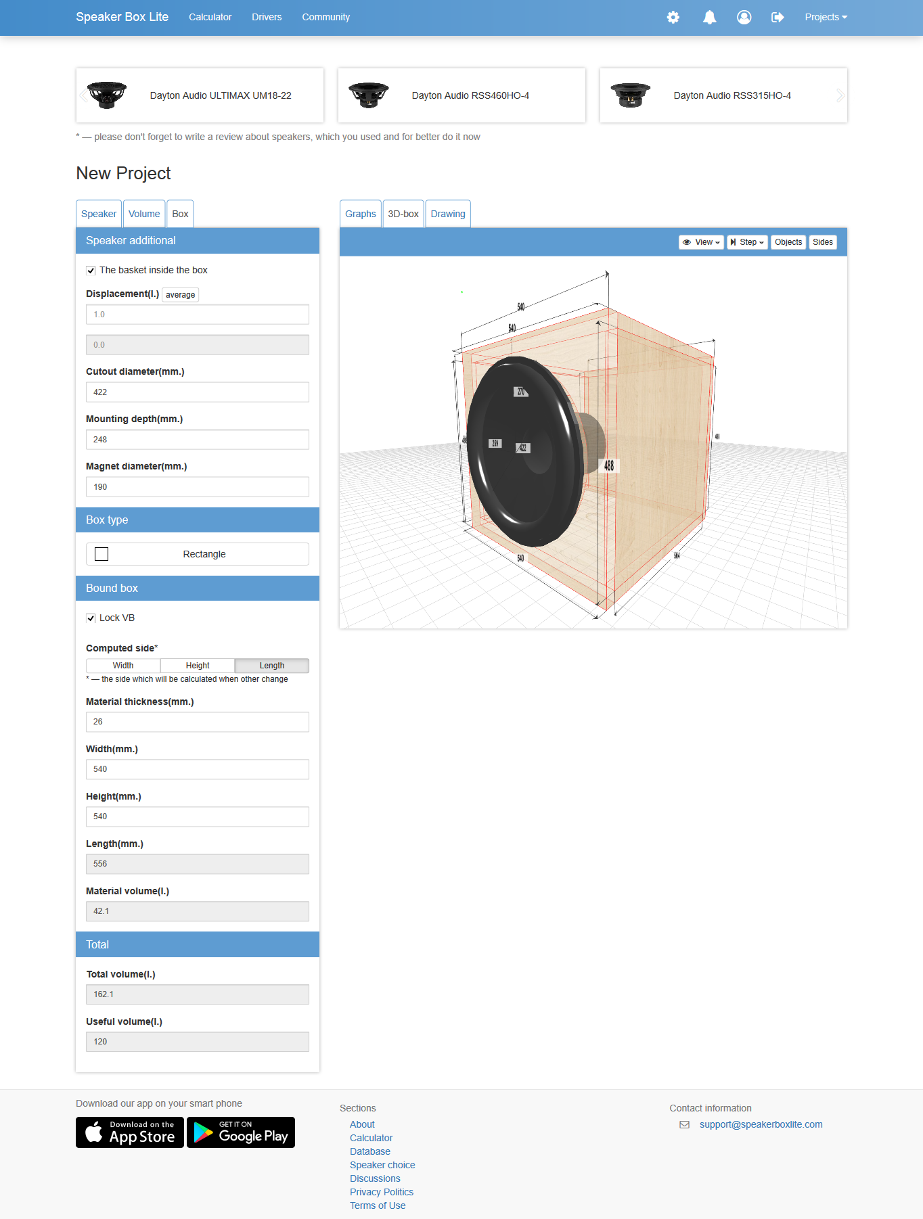Open the notifications bell
923x1219 pixels.
[709, 18]
